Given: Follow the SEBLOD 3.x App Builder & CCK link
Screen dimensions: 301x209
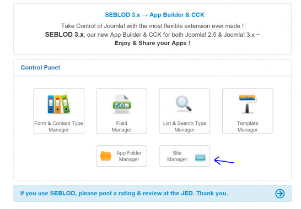Looking at the screenshot, I should (x=155, y=15).
